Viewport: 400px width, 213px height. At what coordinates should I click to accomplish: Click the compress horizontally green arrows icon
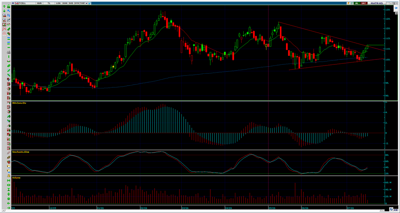coord(9,180)
